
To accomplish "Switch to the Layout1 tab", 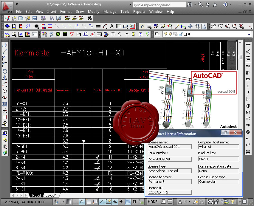I will 51,196.
